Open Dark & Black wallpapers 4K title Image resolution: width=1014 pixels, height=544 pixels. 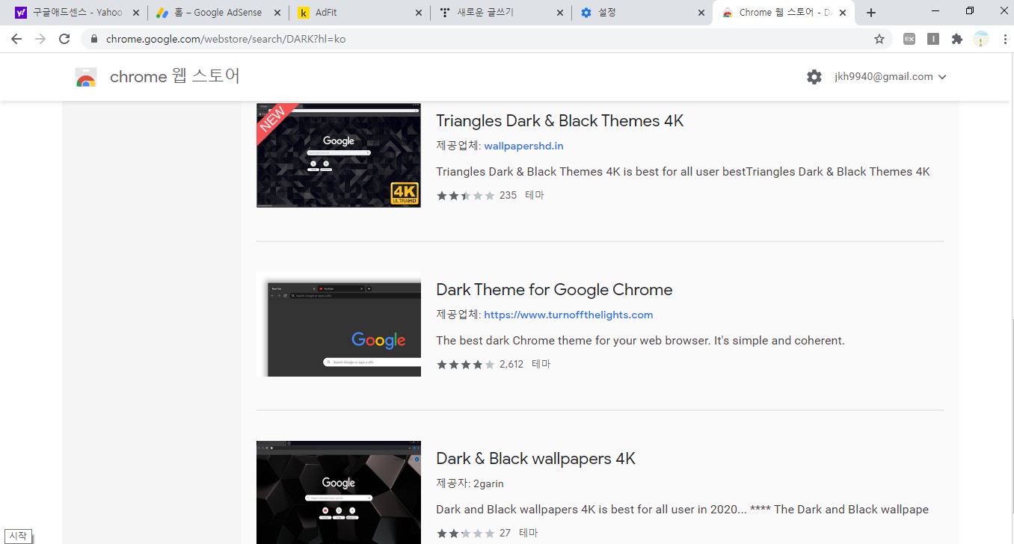click(x=535, y=459)
